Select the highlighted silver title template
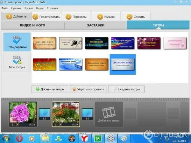 coord(123,64)
